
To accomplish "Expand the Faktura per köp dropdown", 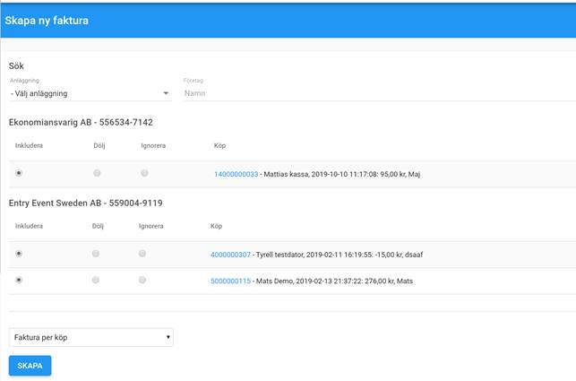I will coord(90,337).
